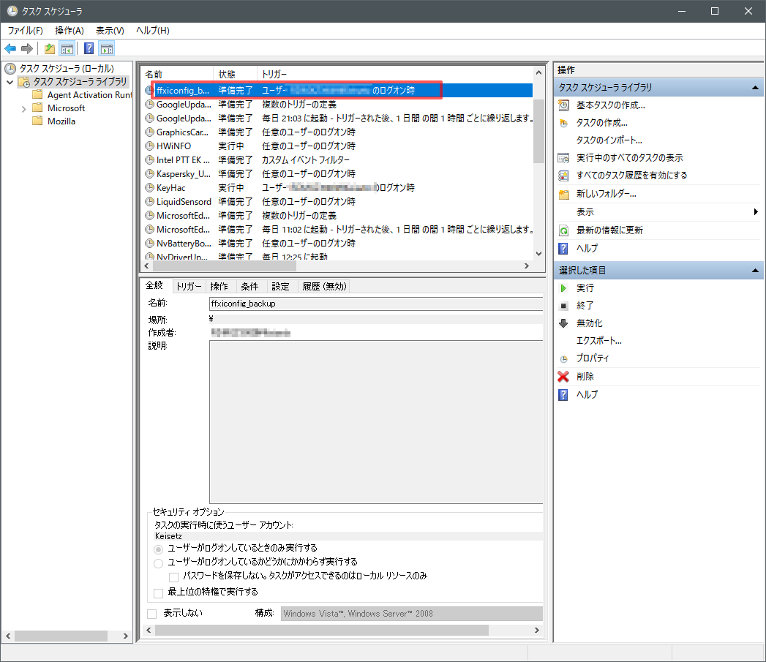This screenshot has width=766, height=662.
Task: Click the details pane bottom horizontal scrollbar
Action: point(322,631)
